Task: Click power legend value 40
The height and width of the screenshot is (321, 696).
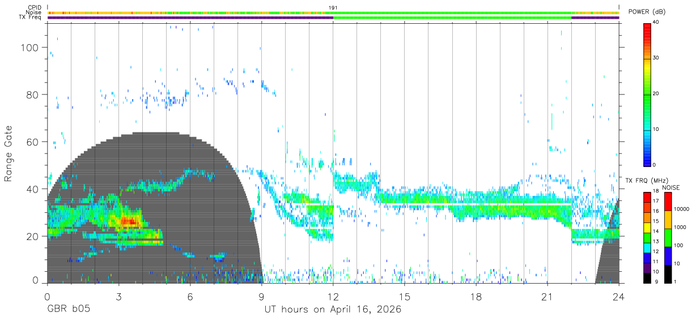Action: point(657,23)
